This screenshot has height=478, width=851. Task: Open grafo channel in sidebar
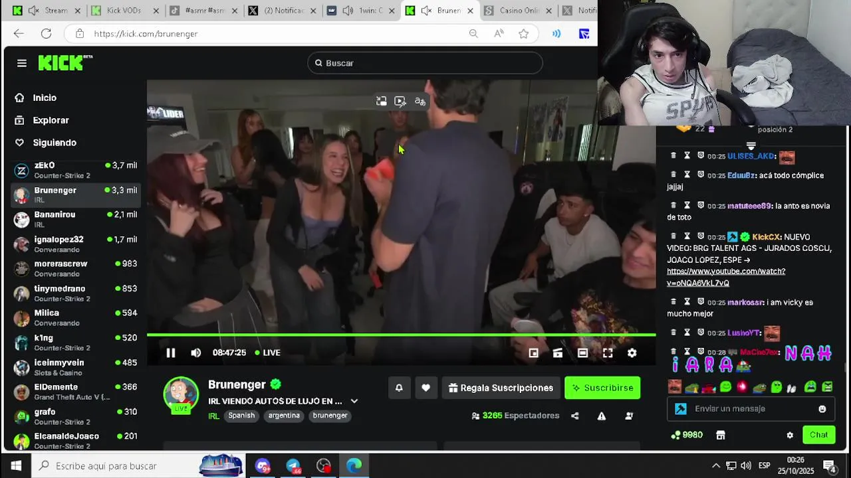(x=76, y=416)
